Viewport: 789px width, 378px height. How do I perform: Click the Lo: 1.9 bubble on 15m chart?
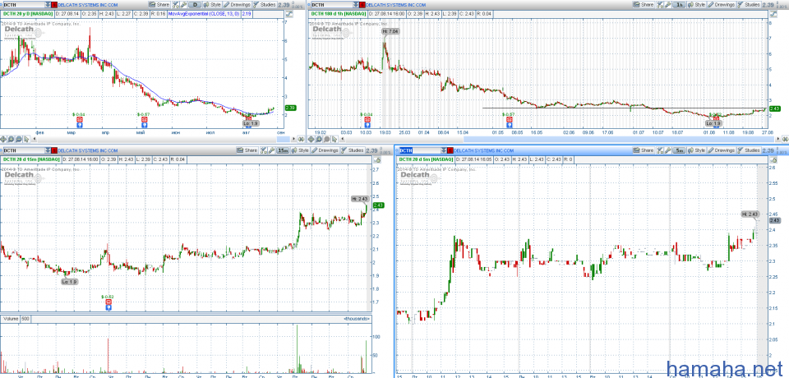tap(69, 282)
